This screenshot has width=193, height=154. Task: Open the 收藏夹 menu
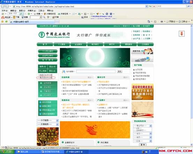[32, 10]
